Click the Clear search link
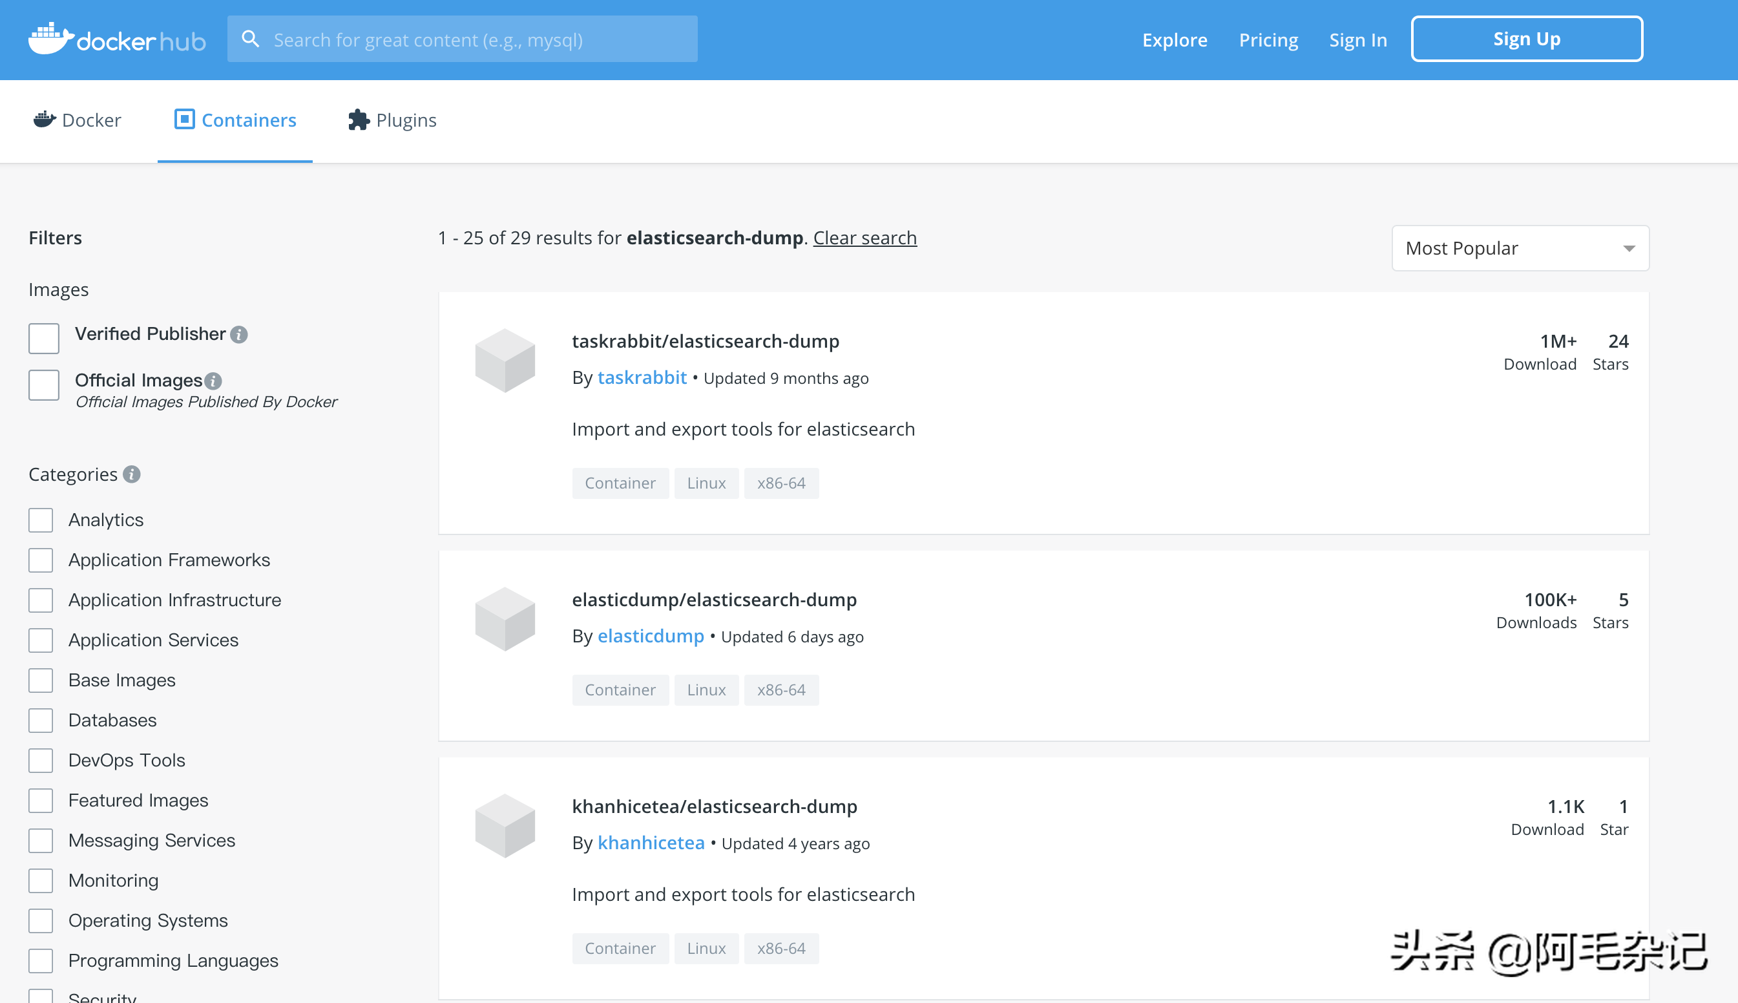Image resolution: width=1738 pixels, height=1003 pixels. pos(864,238)
